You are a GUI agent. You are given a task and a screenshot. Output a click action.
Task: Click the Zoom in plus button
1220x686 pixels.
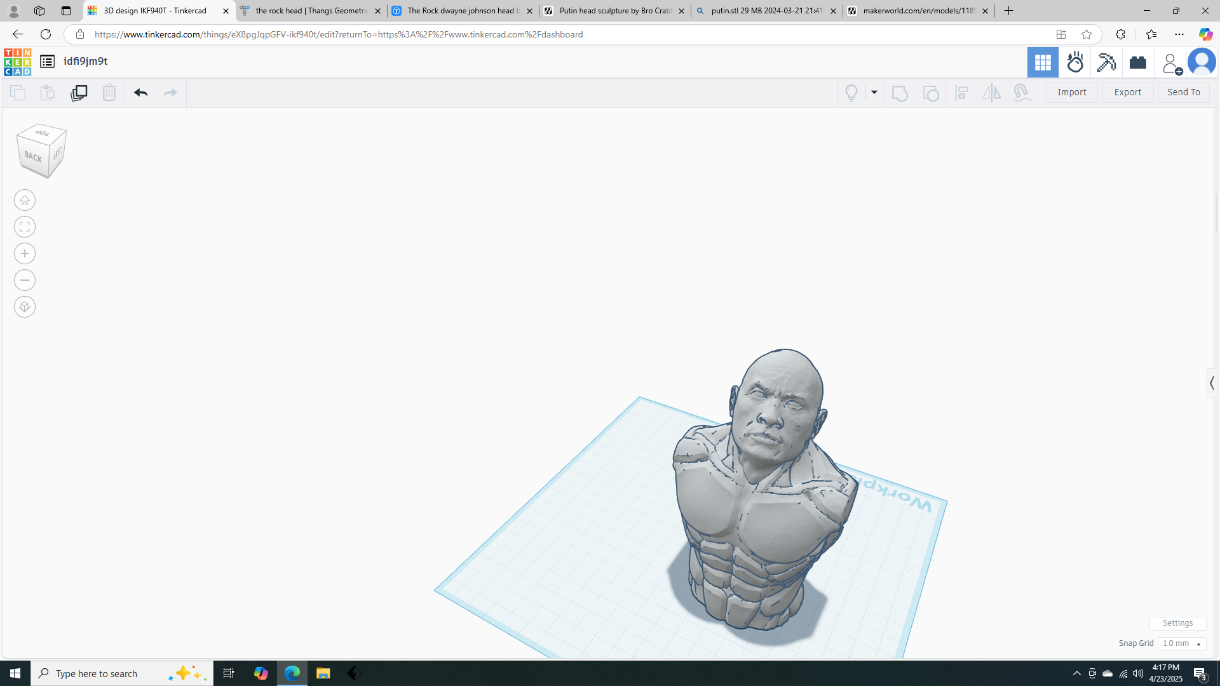25,254
